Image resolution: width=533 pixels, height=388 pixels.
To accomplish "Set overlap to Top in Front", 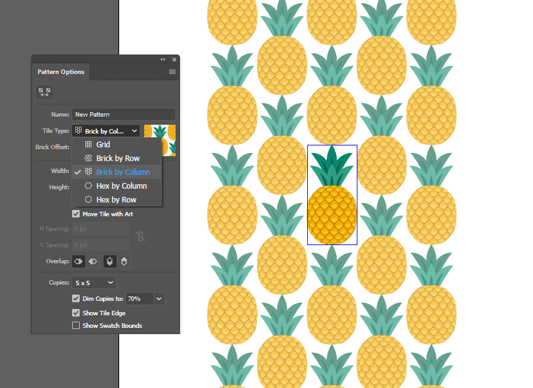I will tap(110, 261).
